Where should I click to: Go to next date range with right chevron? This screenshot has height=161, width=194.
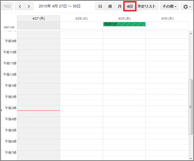[x=29, y=6]
